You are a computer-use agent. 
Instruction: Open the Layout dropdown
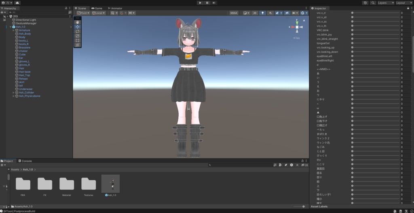pos(404,3)
